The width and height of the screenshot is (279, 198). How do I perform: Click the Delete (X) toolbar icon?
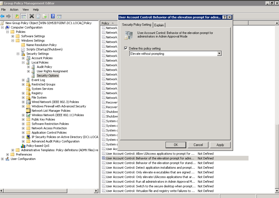32,16
